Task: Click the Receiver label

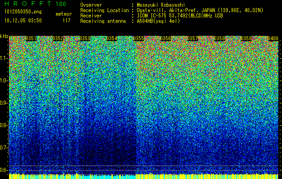Action: point(91,16)
